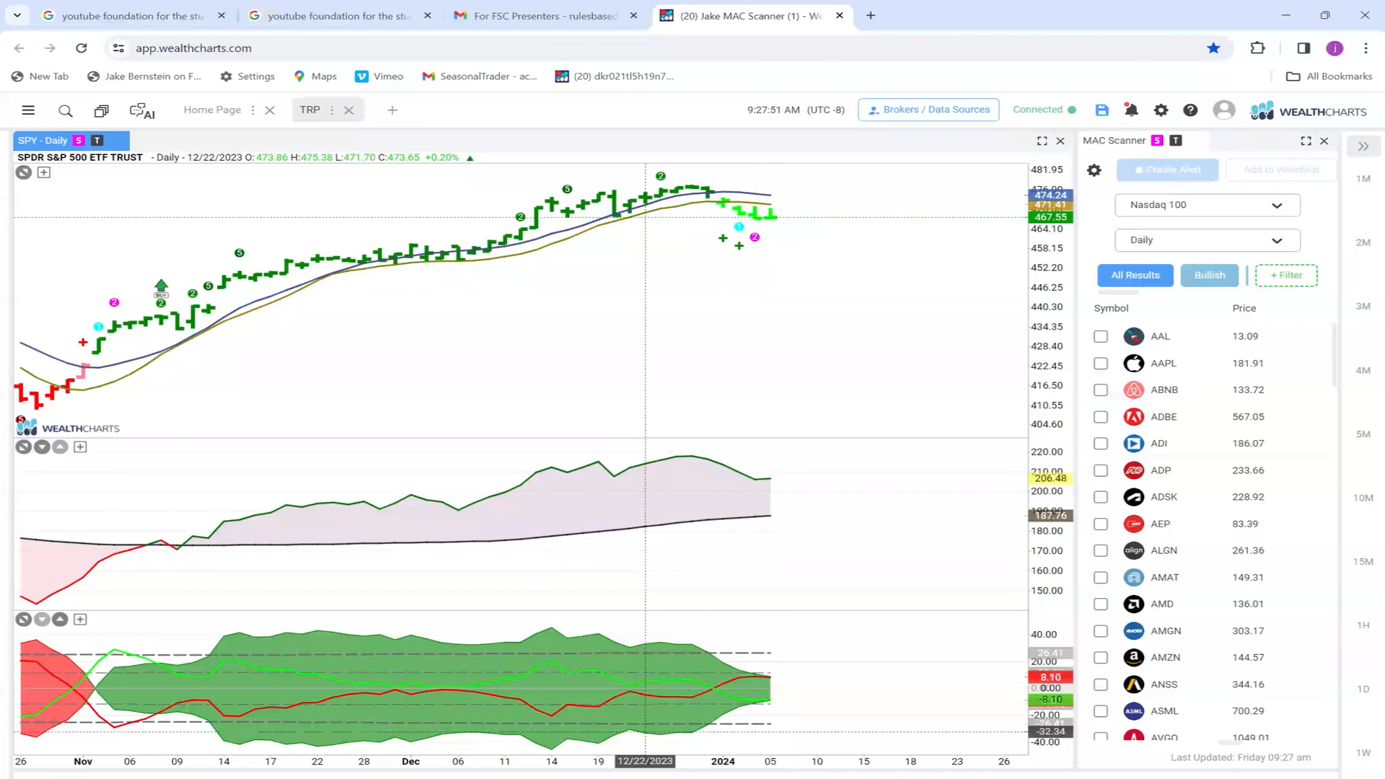Screen dimensions: 1385x779
Task: Tick the ASML checkbox
Action: 1101,711
